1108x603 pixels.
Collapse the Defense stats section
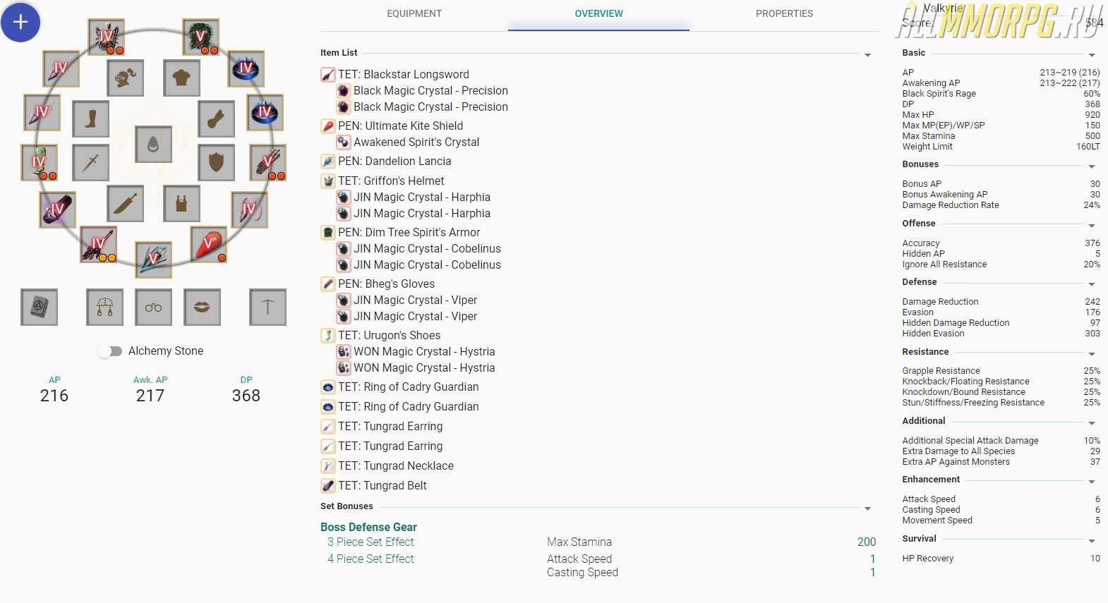pyautogui.click(x=1092, y=284)
